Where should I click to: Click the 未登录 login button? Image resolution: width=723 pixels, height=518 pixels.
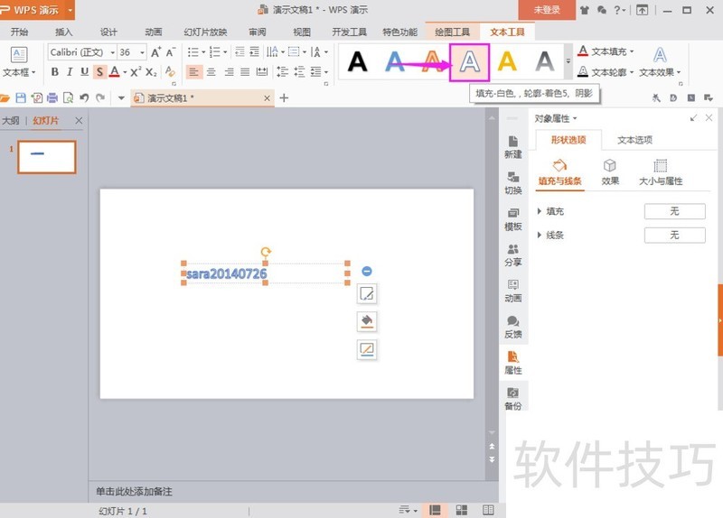(547, 10)
